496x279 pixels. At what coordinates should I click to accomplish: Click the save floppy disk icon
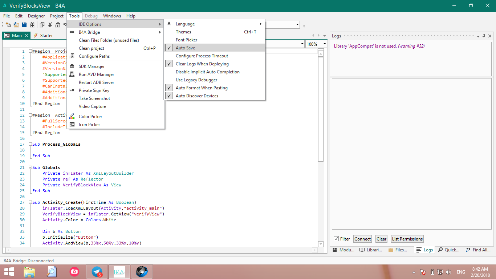(x=24, y=25)
